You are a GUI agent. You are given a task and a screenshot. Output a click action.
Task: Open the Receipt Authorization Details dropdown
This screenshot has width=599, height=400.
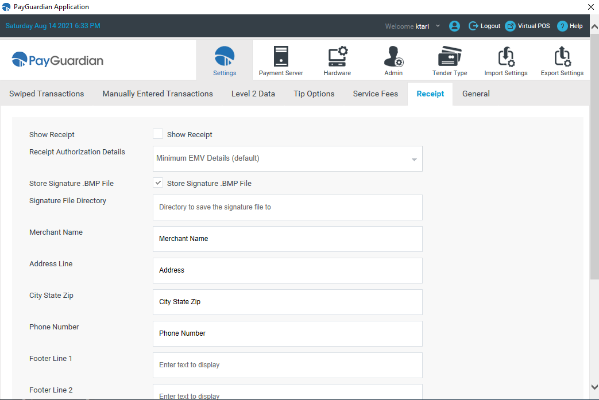coord(287,158)
